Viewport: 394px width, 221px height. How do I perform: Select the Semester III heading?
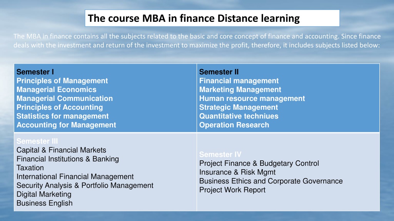37,141
